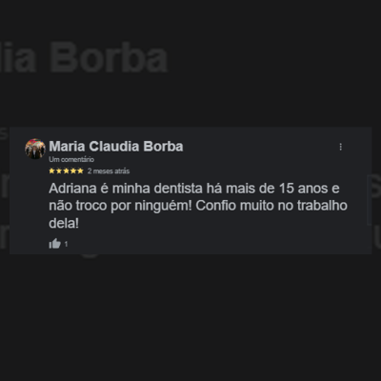Open the 'Um comentário' reviewer info
This screenshot has height=381, width=381.
pos(71,159)
